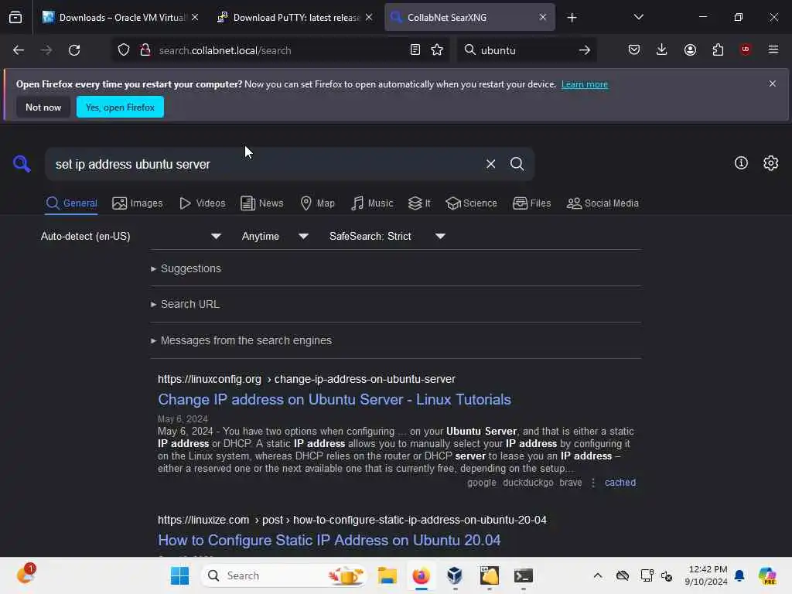Image resolution: width=792 pixels, height=594 pixels.
Task: Switch to the Map category
Action: tap(317, 203)
